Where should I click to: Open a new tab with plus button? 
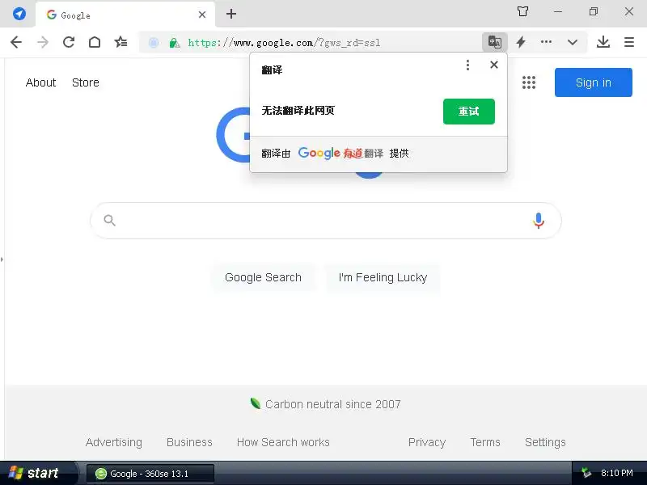(231, 14)
